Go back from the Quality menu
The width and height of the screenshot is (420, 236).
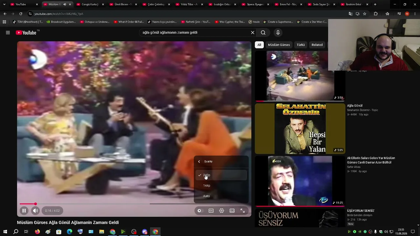[199, 162]
